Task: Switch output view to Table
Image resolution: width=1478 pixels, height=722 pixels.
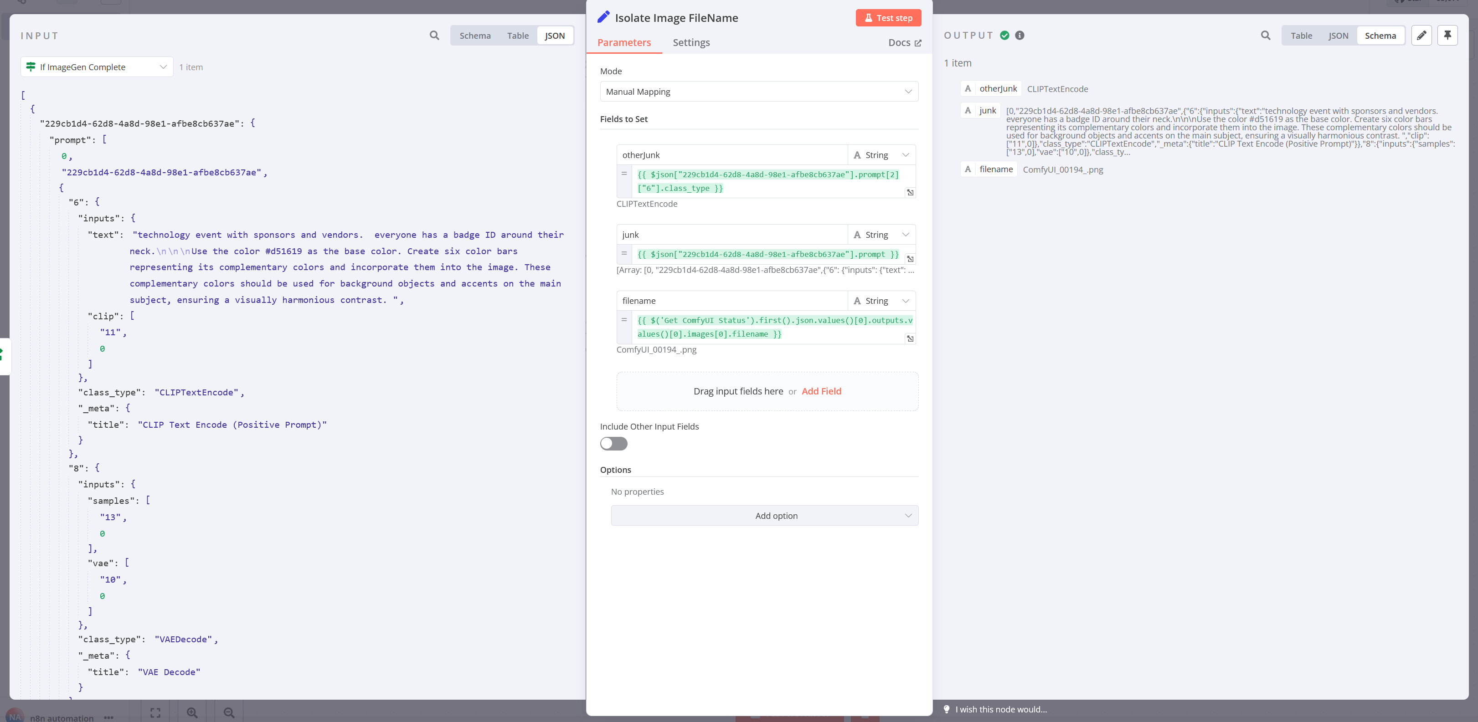Action: tap(1301, 36)
